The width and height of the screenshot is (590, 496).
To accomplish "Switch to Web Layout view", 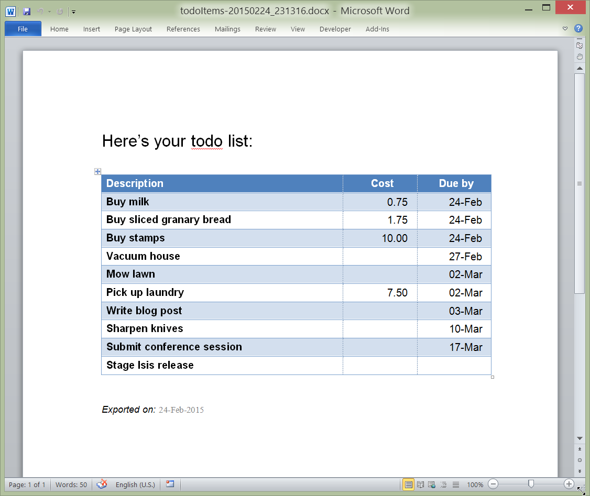I will pos(432,484).
